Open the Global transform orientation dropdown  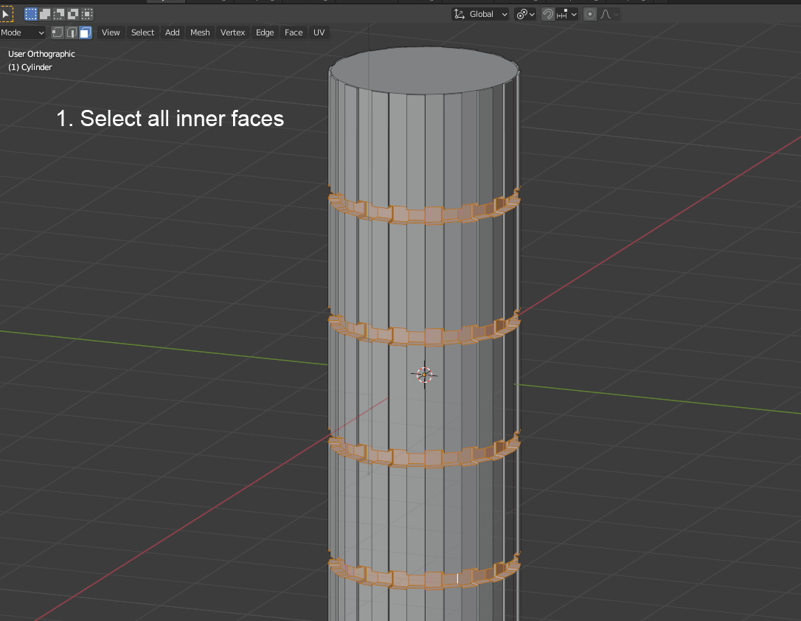480,14
